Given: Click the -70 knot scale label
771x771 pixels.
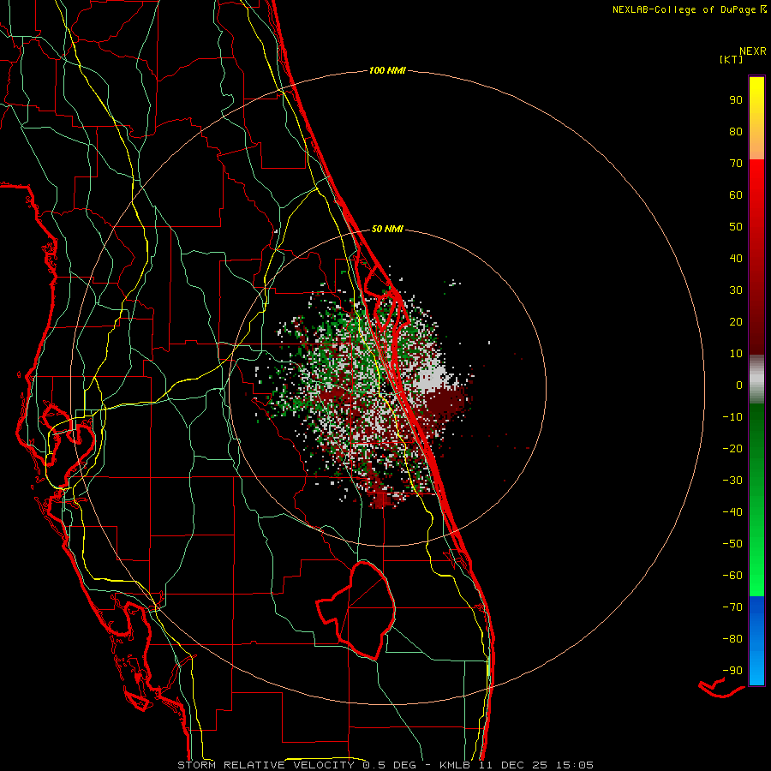Looking at the screenshot, I should click(732, 607).
